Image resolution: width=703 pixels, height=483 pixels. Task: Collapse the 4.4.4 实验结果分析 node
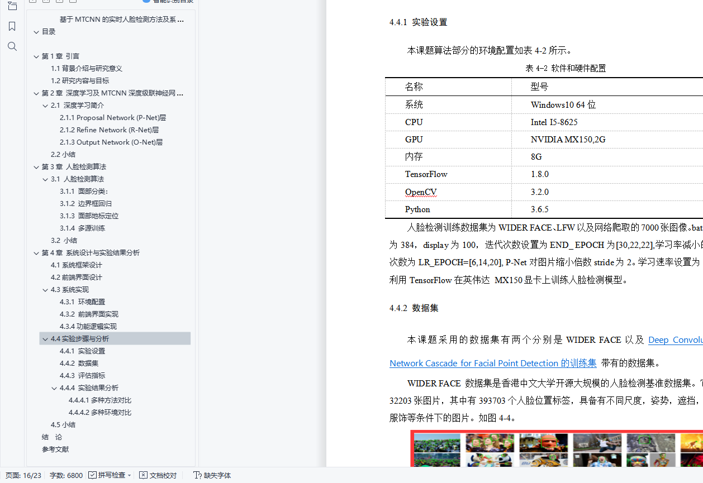click(54, 388)
